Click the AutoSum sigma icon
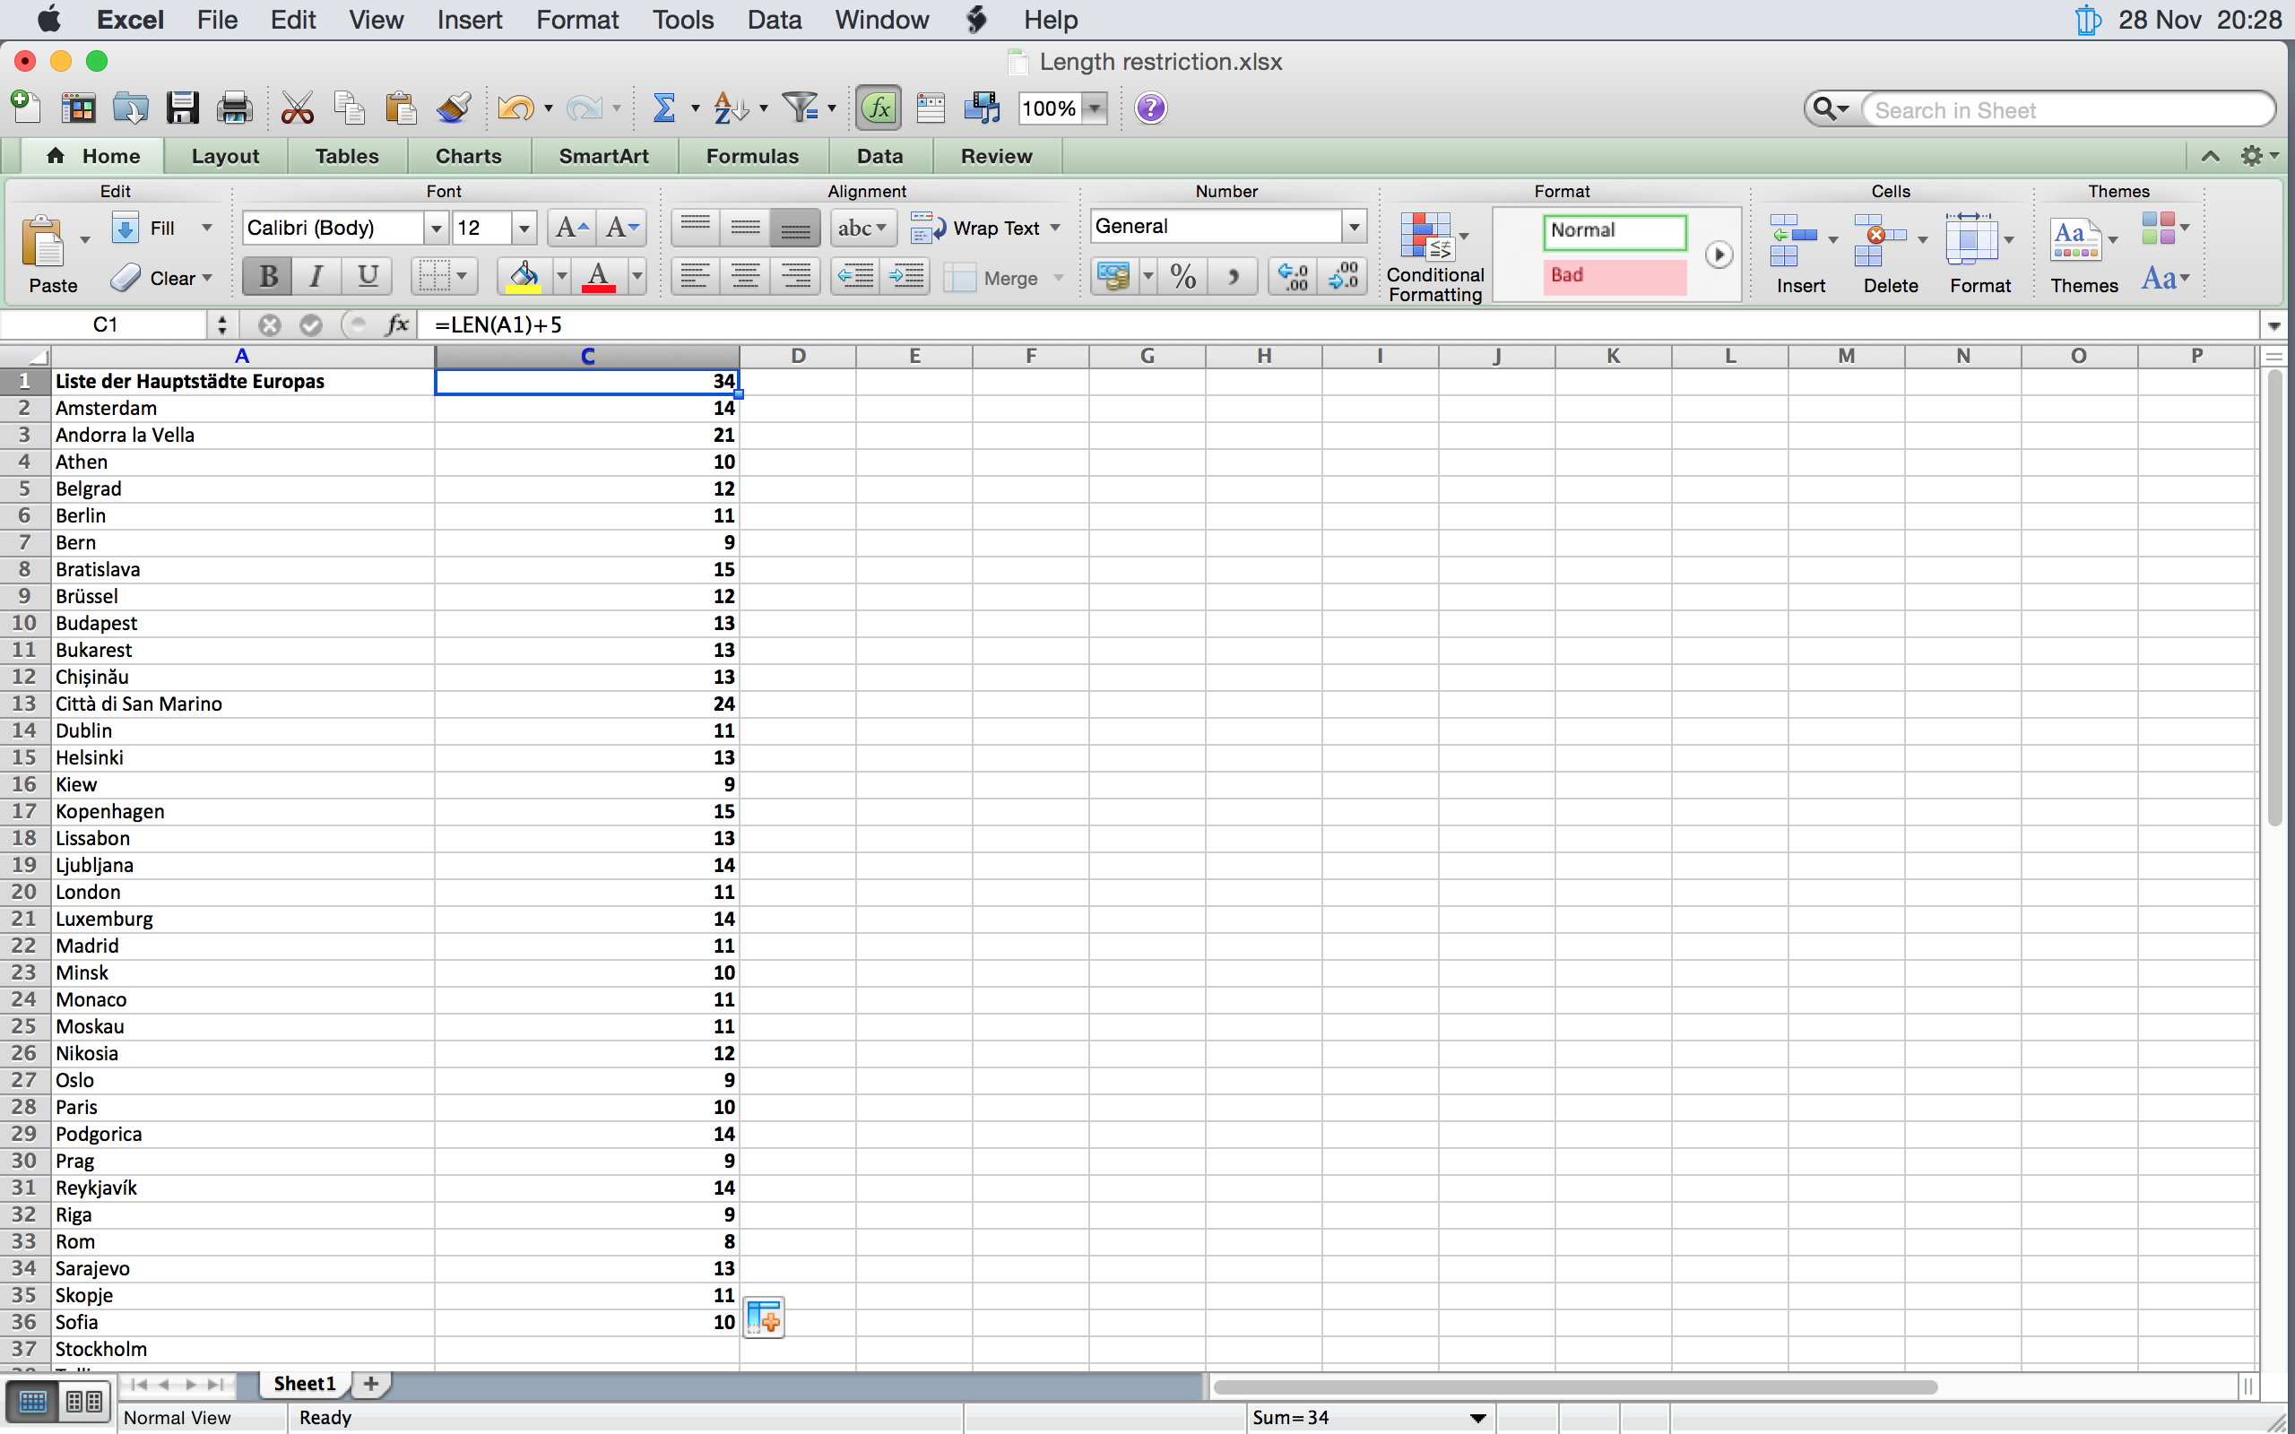Screen dimensions: 2295x1434 (x=663, y=108)
